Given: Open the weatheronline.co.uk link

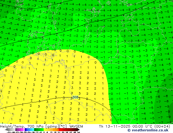Looking at the screenshot, I should [x=148, y=130].
